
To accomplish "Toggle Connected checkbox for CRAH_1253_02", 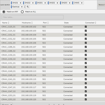I will tap(86, 99).
